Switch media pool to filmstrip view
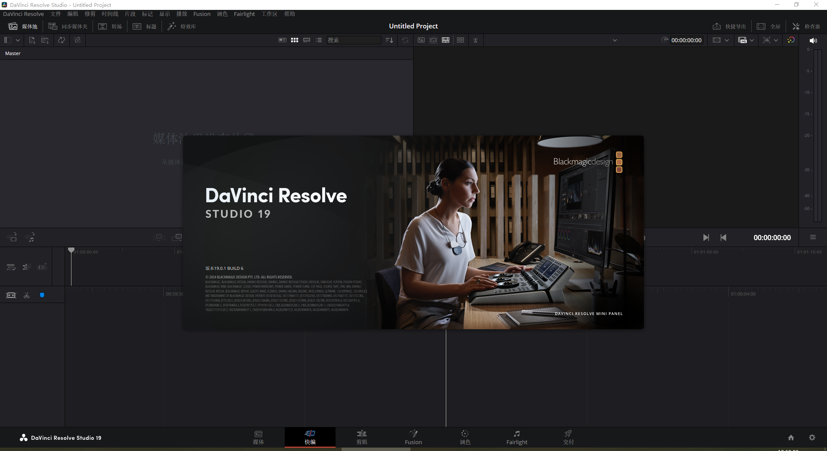 [307, 40]
